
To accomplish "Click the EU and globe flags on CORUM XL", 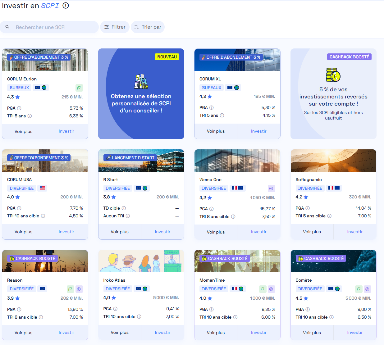I will coord(233,88).
